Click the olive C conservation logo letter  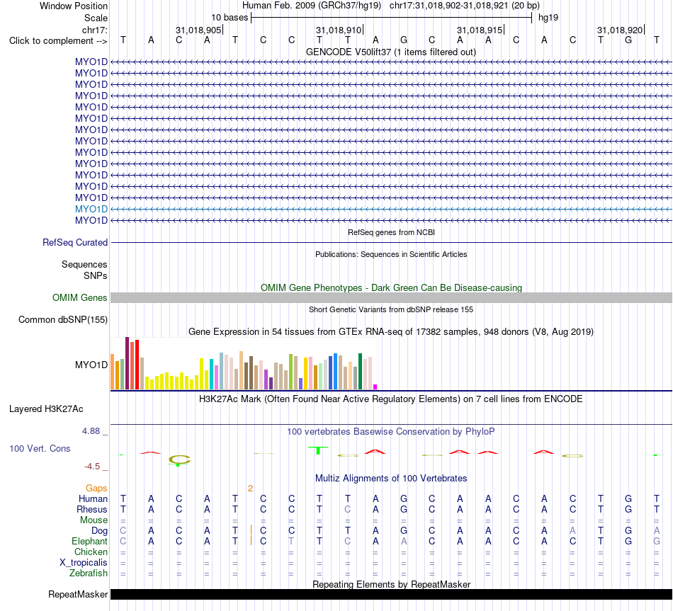click(x=179, y=459)
